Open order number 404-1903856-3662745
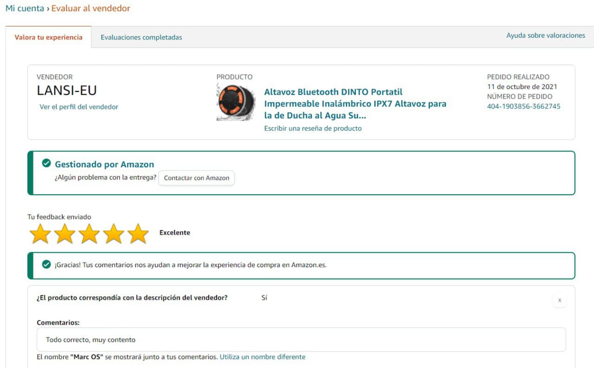The image size is (594, 368). [x=523, y=106]
